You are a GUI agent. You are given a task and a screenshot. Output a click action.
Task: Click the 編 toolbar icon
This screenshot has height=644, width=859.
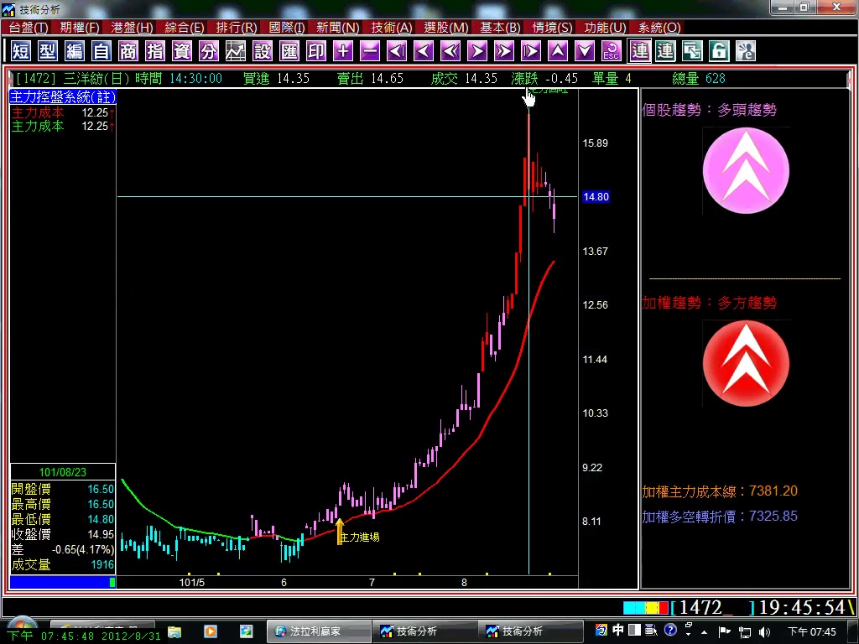(x=75, y=51)
